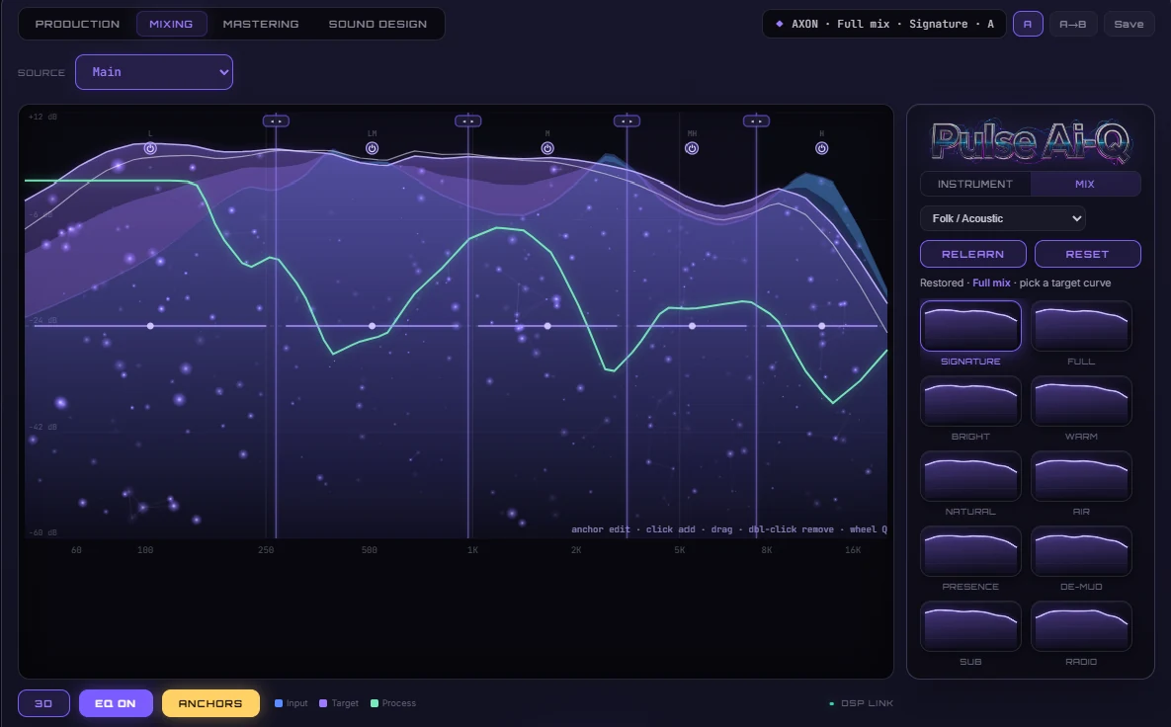
Task: Click the 16K frequency axis label
Action: click(853, 550)
